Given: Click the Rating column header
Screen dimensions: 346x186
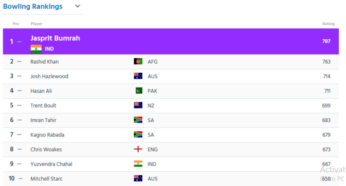Looking at the screenshot, I should click(x=329, y=24).
